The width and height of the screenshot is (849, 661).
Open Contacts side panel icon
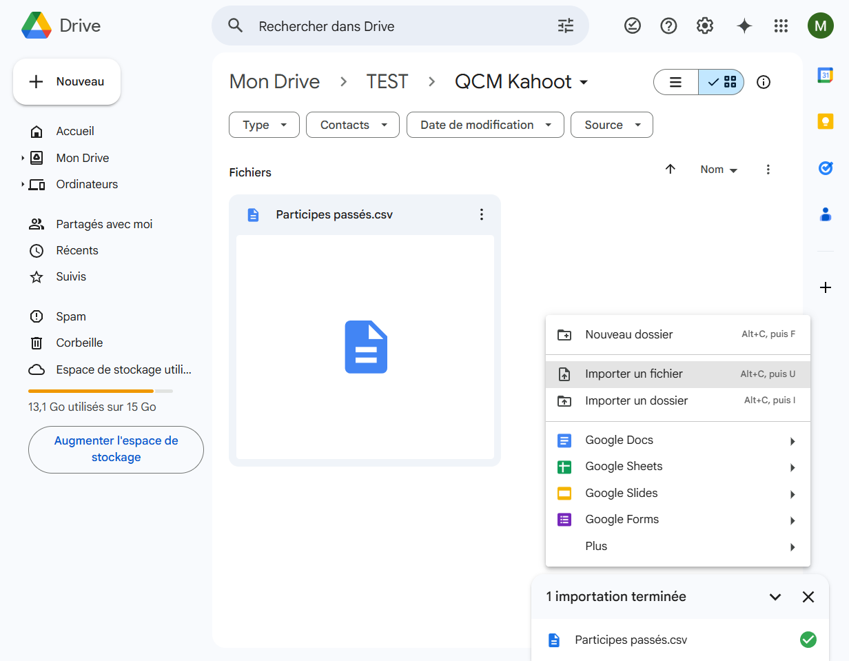tap(826, 214)
